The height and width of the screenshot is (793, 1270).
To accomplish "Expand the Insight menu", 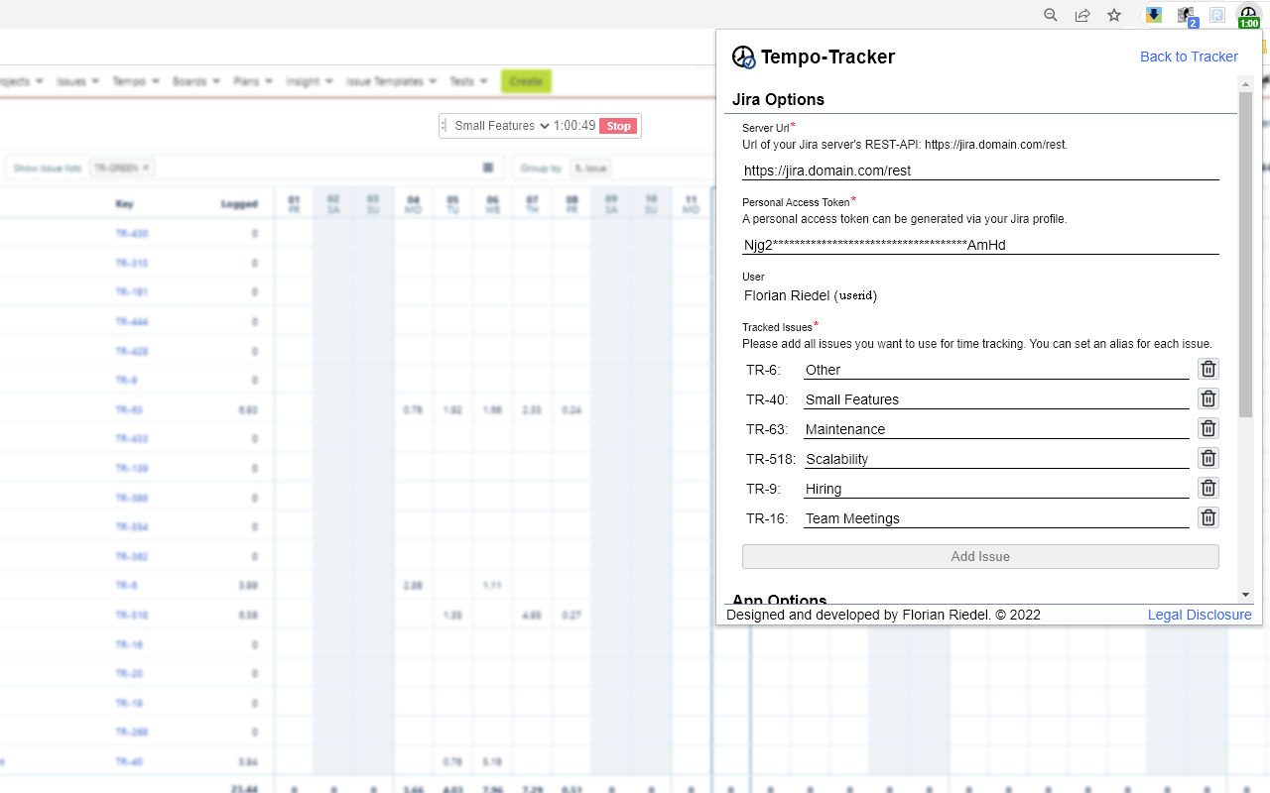I will [310, 81].
